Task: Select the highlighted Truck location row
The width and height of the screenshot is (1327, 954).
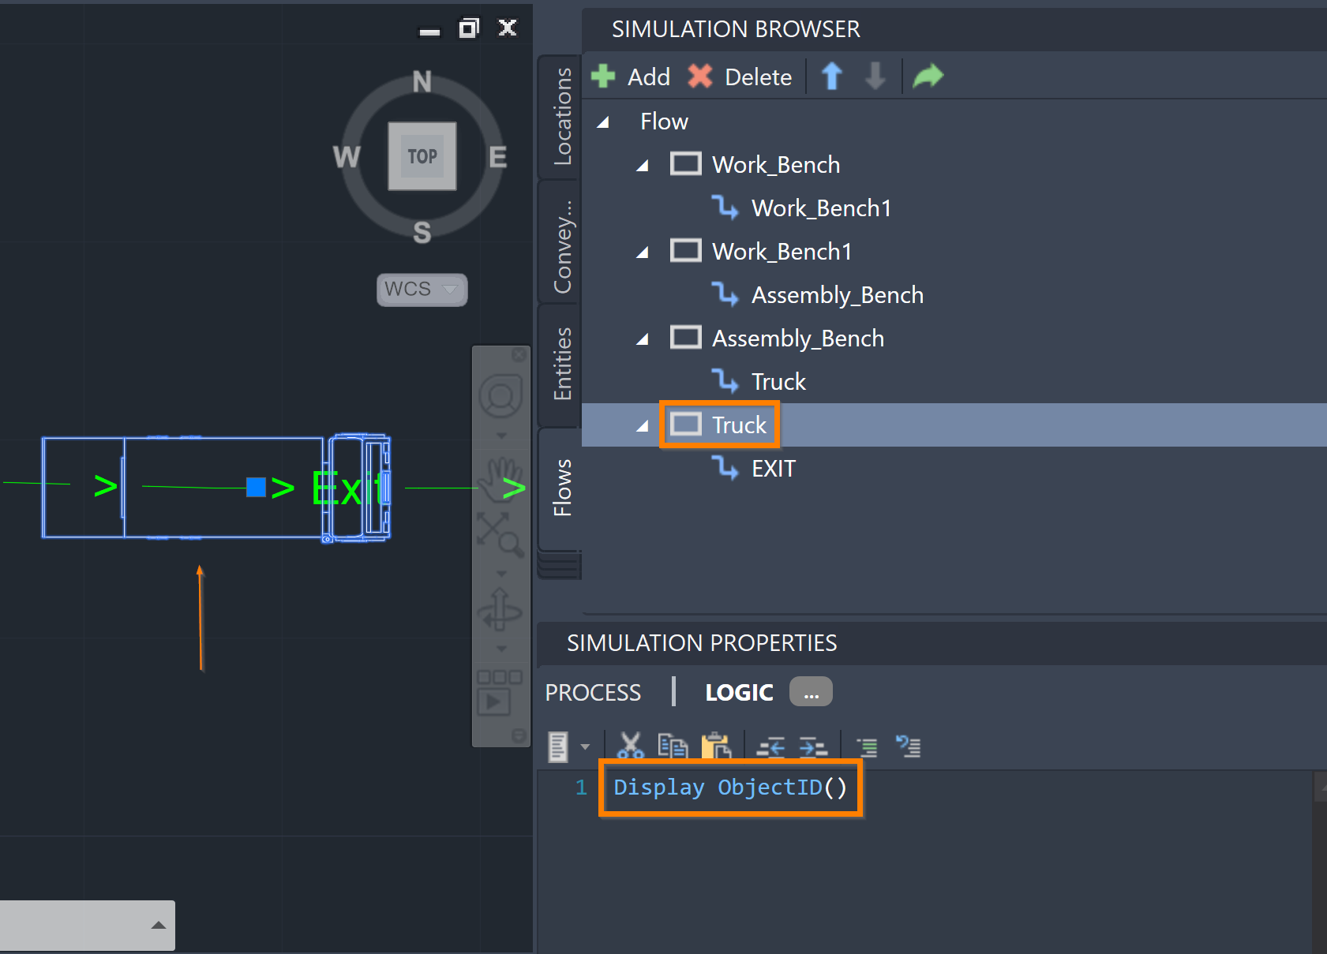Action: 954,425
